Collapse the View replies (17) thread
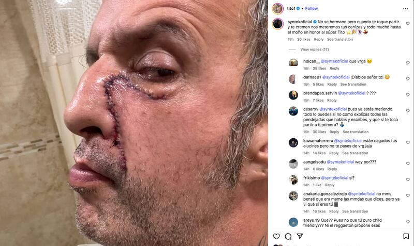The width and height of the screenshot is (414, 246). click(x=315, y=50)
